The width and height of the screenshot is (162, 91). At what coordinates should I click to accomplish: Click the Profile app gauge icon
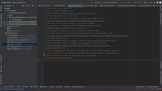coord(135,3)
